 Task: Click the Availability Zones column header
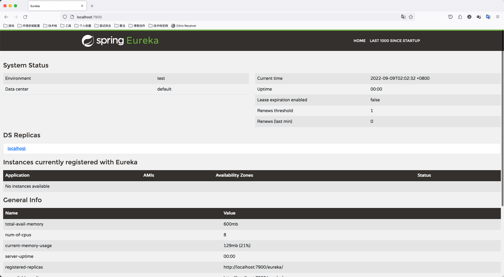coord(234,175)
